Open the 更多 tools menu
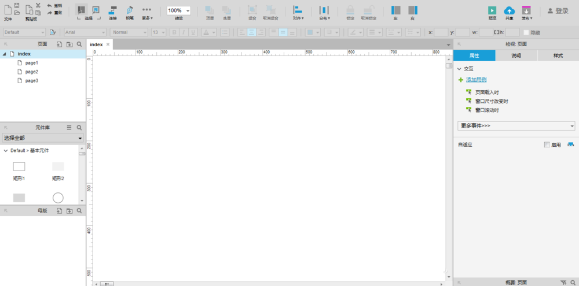The height and width of the screenshot is (286, 579). coord(147,12)
